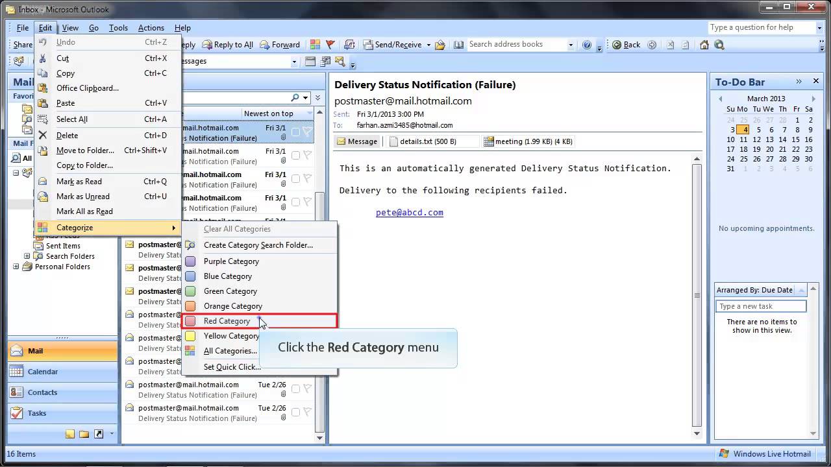Toggle category box on third Fri 3/1 message

coord(295,179)
